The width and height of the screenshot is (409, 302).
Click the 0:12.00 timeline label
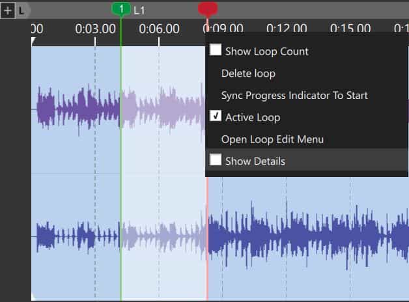pyautogui.click(x=287, y=28)
